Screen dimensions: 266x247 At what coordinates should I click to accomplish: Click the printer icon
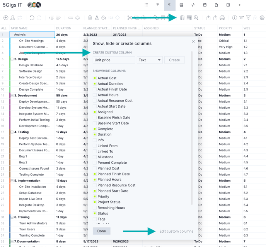(x=222, y=18)
